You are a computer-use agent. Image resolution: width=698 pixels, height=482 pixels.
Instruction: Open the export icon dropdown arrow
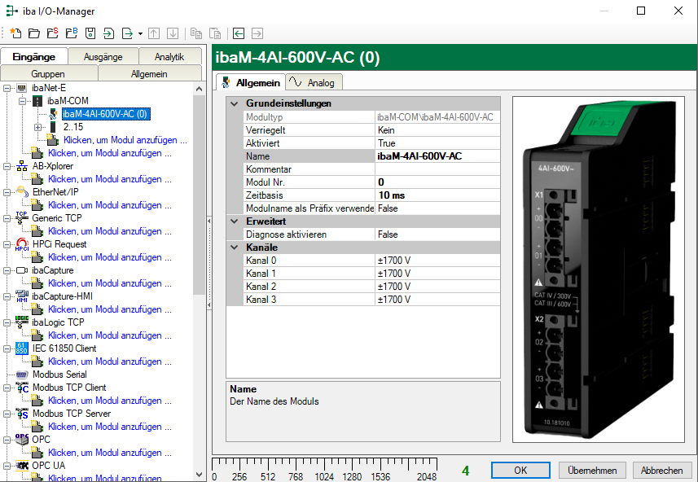(140, 34)
